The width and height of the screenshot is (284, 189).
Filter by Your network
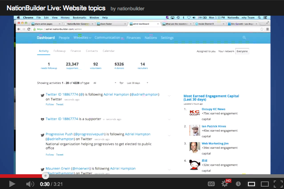pos(226,51)
